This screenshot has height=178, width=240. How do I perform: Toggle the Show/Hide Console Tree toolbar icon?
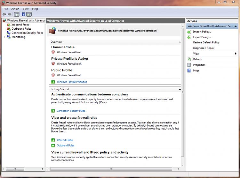pyautogui.click(x=17, y=14)
